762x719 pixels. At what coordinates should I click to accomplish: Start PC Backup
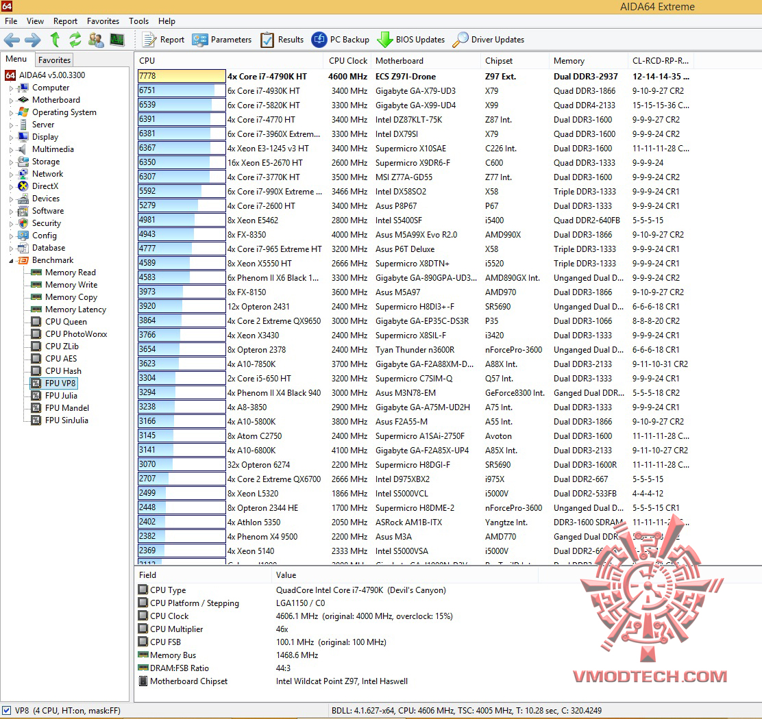pyautogui.click(x=340, y=40)
